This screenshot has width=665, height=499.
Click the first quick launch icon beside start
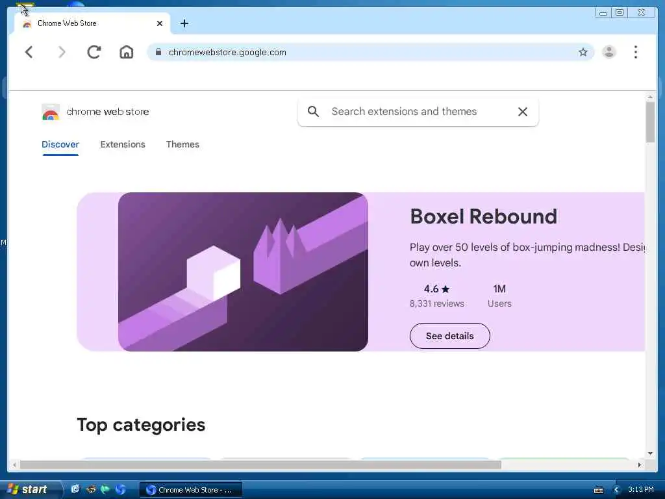(x=75, y=489)
